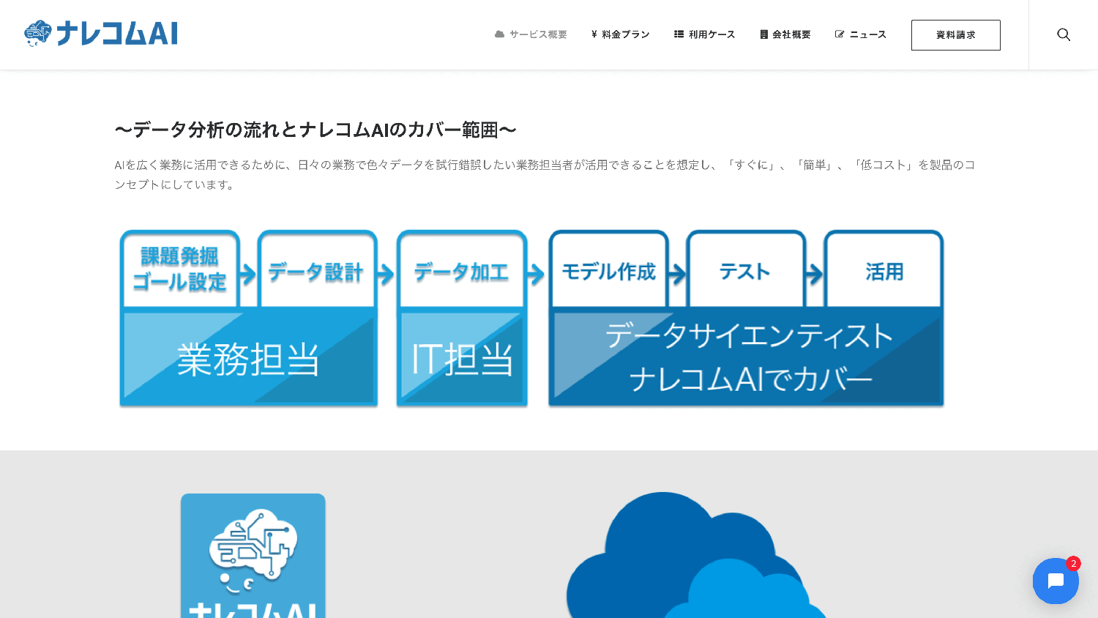
Task: Open the 会社概要 menu item
Action: tap(785, 34)
